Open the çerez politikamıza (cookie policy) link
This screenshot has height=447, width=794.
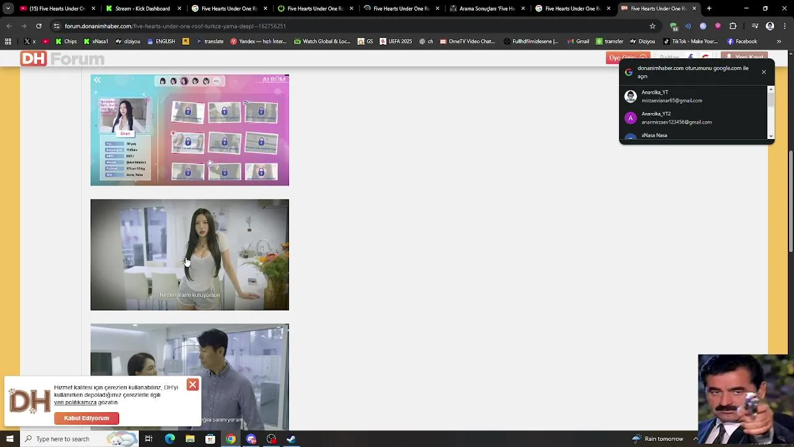point(75,402)
